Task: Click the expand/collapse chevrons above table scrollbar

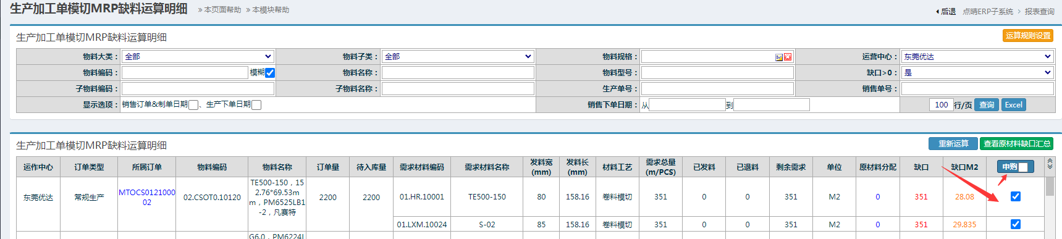Action: tap(1050, 164)
